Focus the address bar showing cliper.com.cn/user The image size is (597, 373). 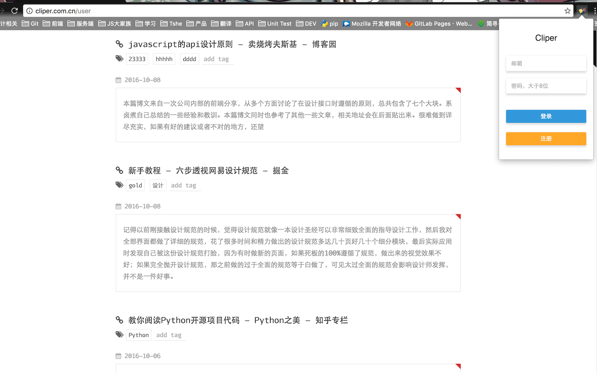pyautogui.click(x=298, y=11)
